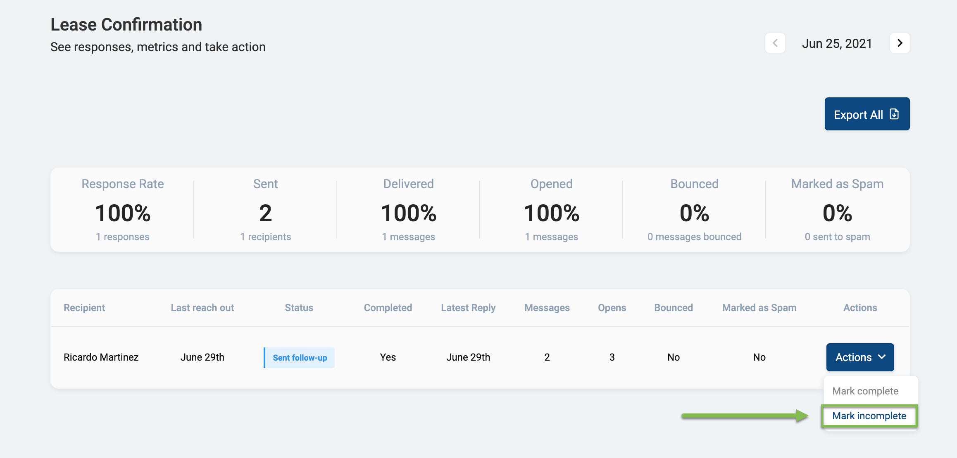Click the chevron arrow on Actions button
The width and height of the screenshot is (957, 458).
[x=882, y=357]
